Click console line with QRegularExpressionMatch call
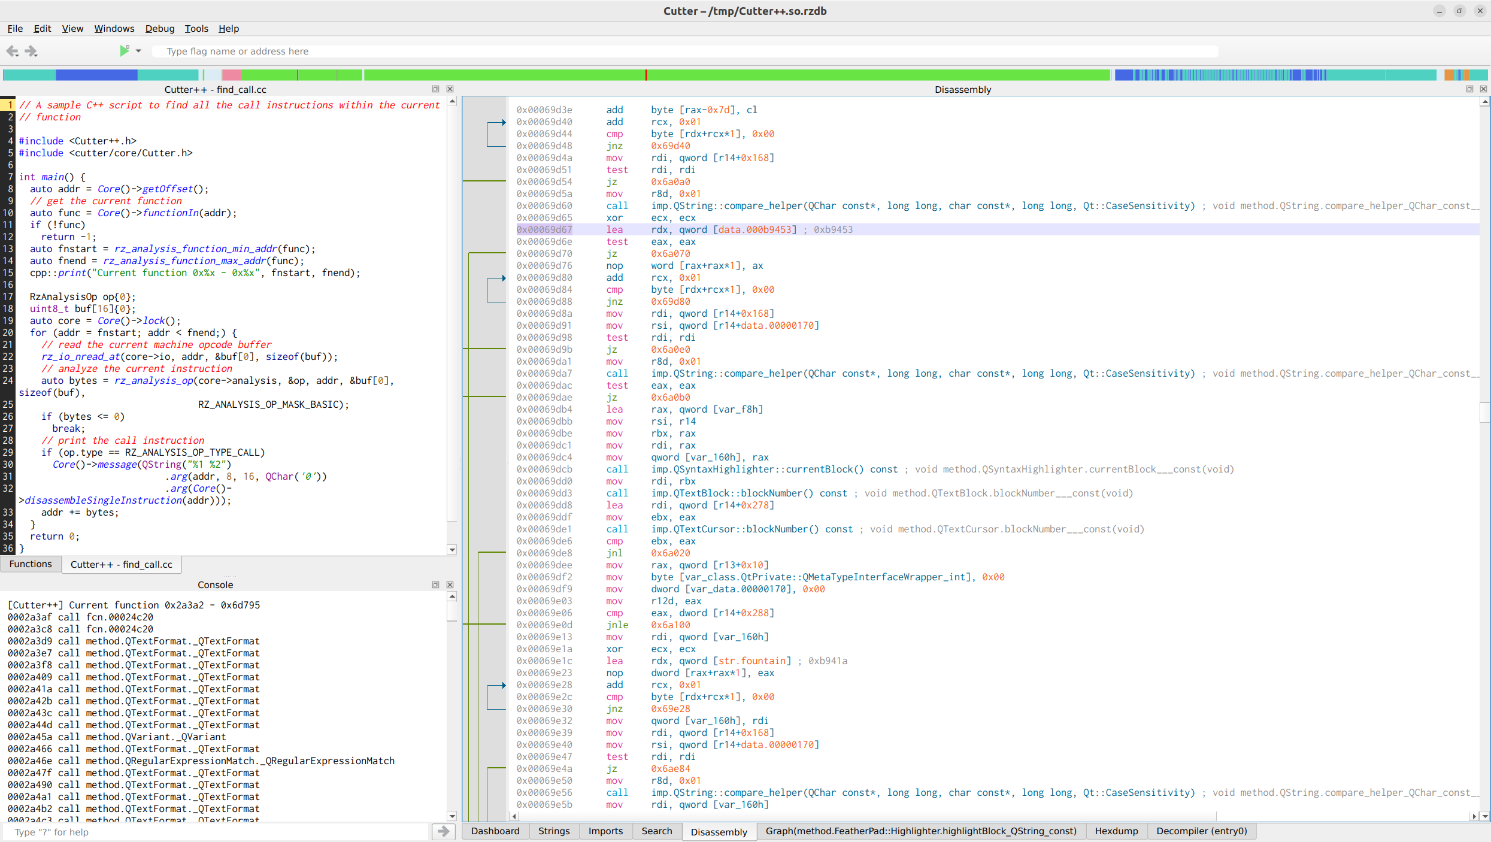The height and width of the screenshot is (842, 1491). tap(201, 761)
